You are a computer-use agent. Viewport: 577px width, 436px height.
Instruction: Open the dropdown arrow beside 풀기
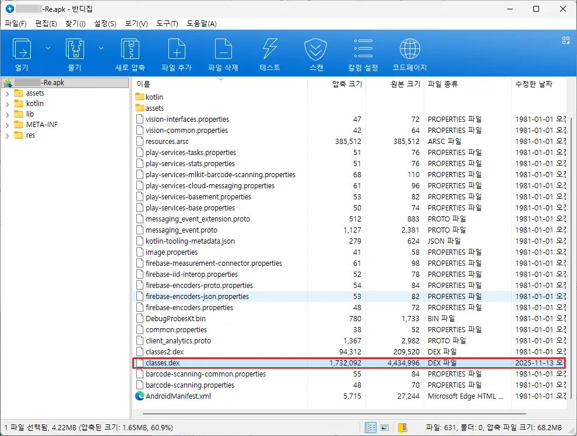pos(101,48)
